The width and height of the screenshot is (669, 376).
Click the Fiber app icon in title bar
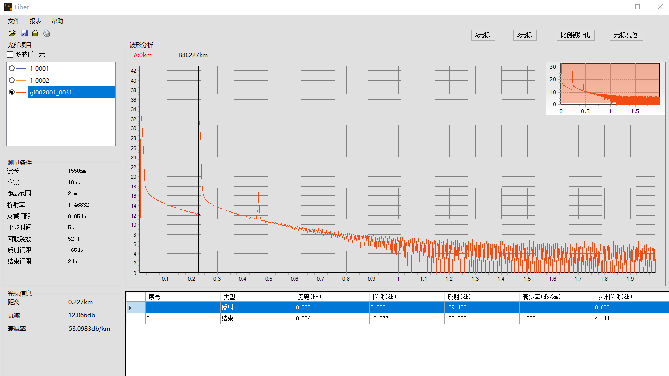click(8, 7)
